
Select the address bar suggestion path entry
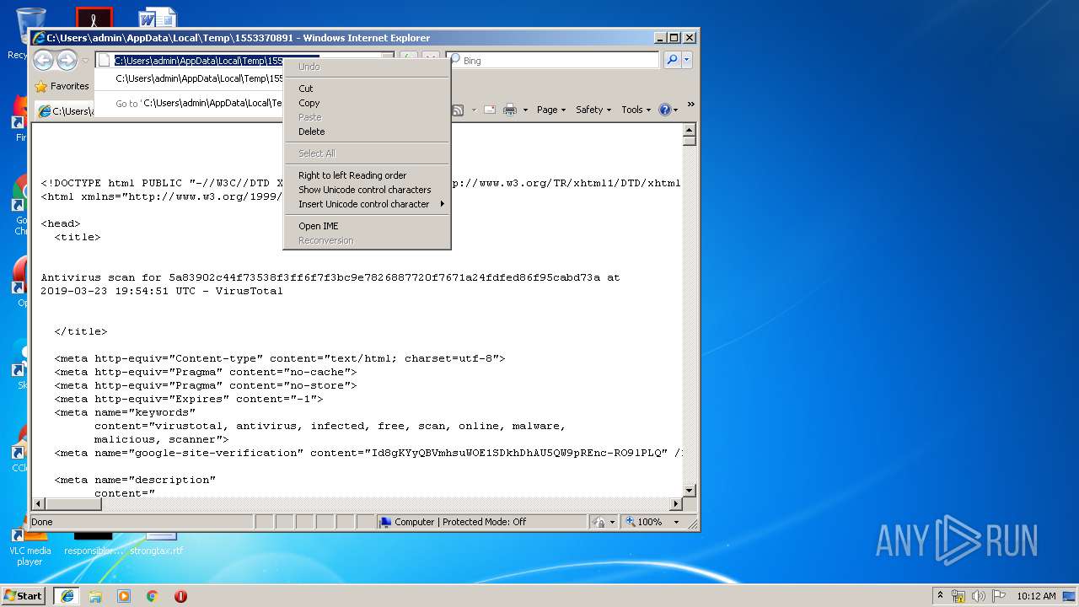coord(199,78)
